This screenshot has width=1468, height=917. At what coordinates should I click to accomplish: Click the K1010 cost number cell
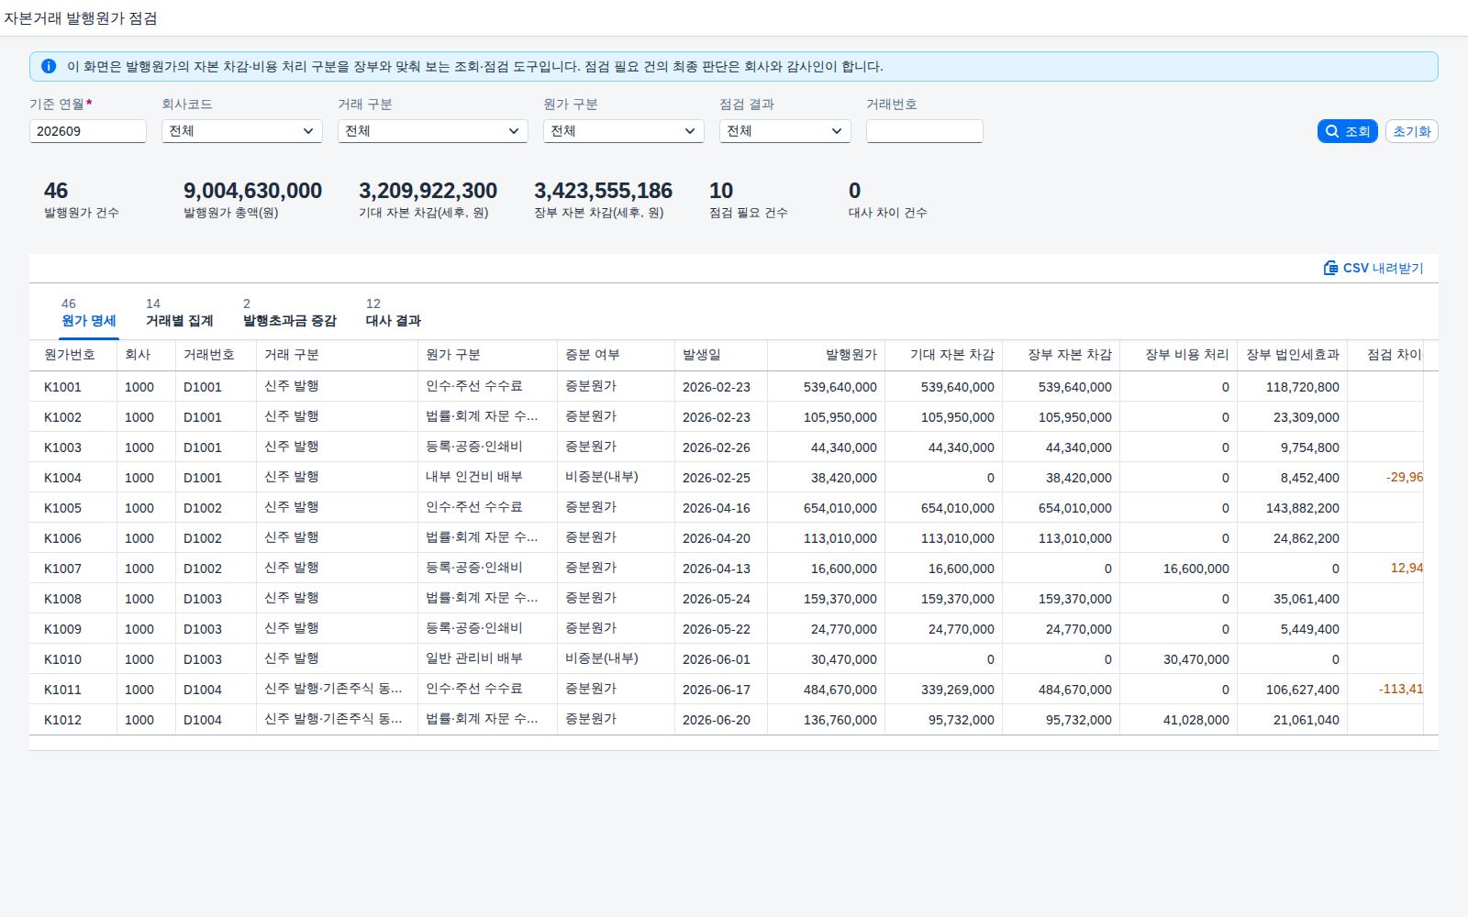click(x=73, y=659)
